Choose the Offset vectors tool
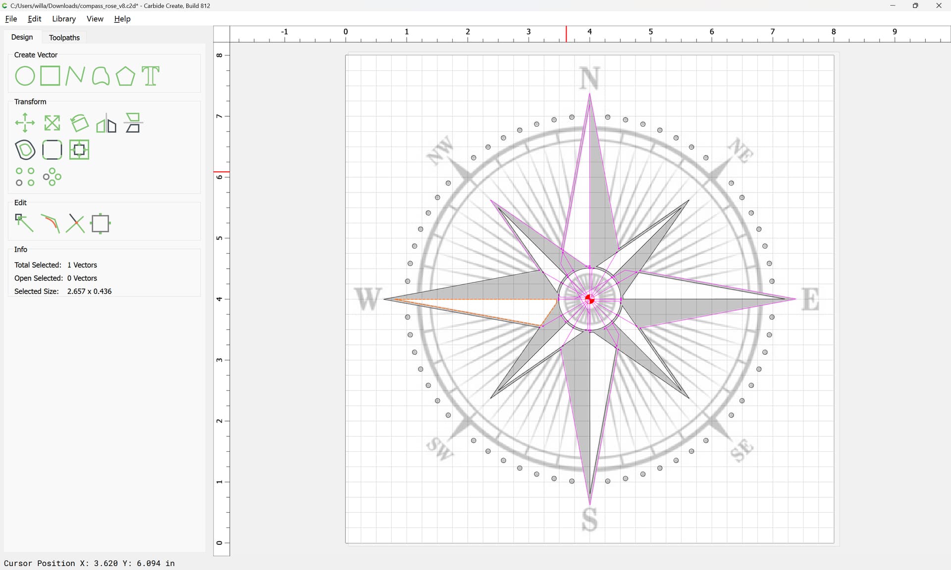The height and width of the screenshot is (570, 951). [x=25, y=150]
